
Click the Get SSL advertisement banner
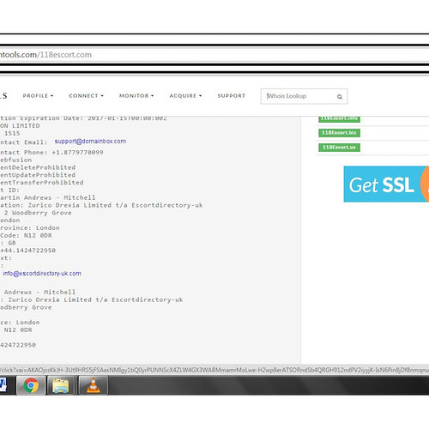(386, 184)
